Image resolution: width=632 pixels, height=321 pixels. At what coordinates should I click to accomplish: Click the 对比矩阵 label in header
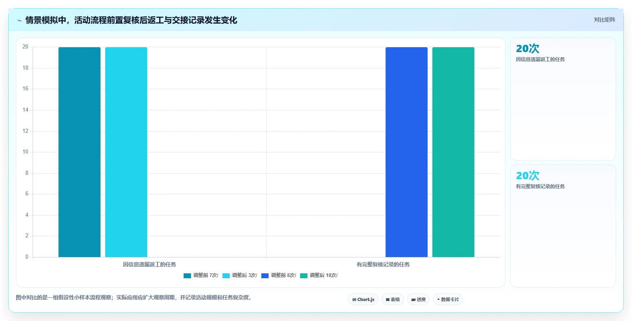coord(604,20)
